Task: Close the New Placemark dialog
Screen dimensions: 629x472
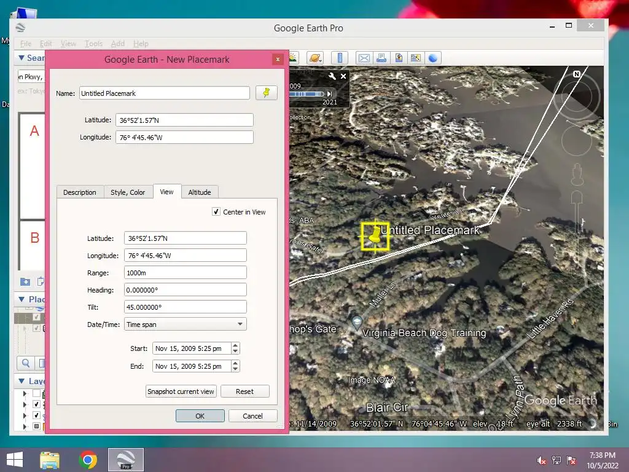Action: [x=278, y=60]
